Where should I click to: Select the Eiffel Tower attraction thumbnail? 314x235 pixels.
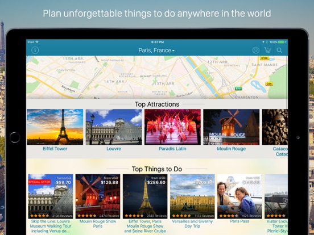point(55,127)
